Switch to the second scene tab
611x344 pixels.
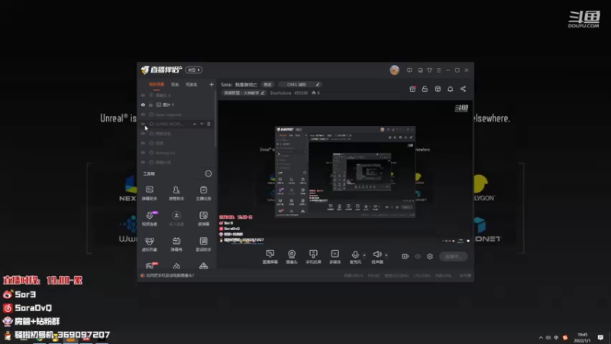(x=175, y=84)
